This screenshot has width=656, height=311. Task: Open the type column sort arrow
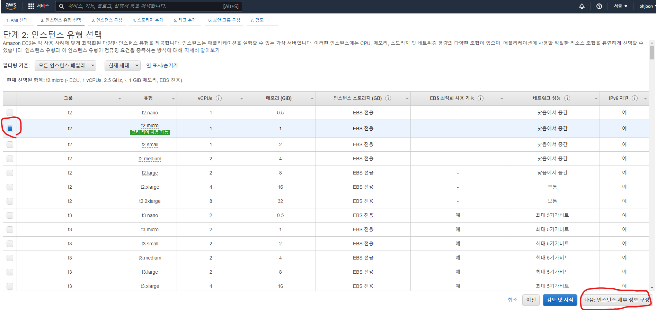click(173, 99)
